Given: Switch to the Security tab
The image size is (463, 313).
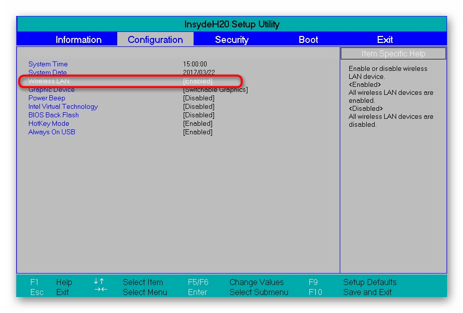Looking at the screenshot, I should 232,39.
